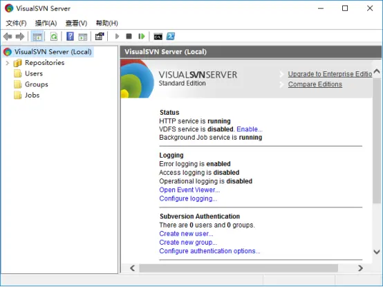Click the horizontal scrollbar right arrow

click(x=360, y=268)
